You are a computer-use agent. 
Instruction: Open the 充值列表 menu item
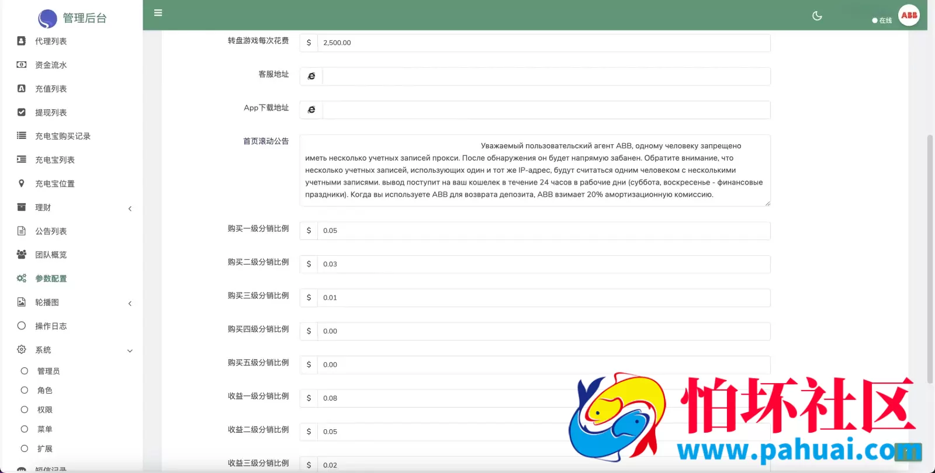click(51, 89)
